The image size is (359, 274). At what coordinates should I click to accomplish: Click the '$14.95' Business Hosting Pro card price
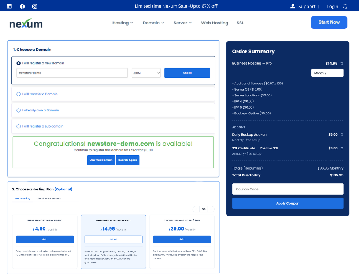(107, 229)
